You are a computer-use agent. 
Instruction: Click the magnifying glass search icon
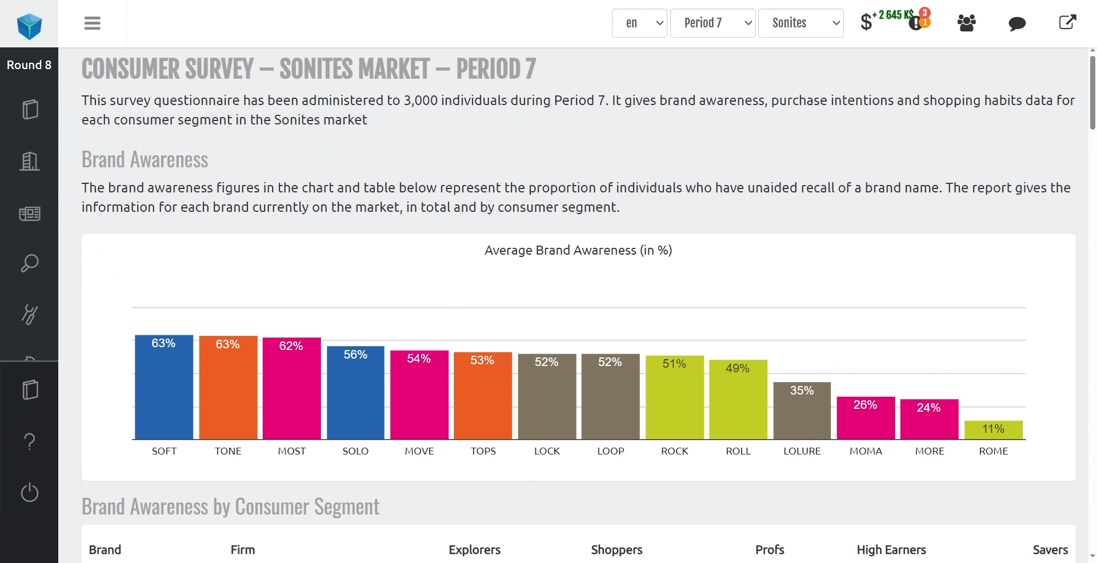coord(30,263)
